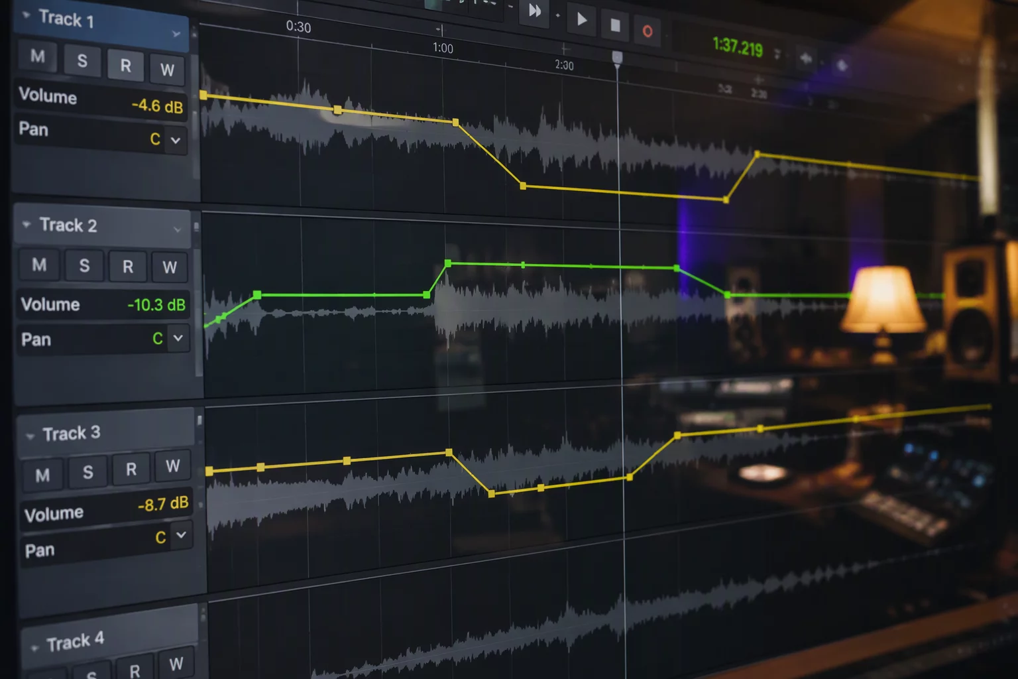Screen dimensions: 1018x679
Task: Click the Volume label on Track 2
Action: click(x=50, y=304)
